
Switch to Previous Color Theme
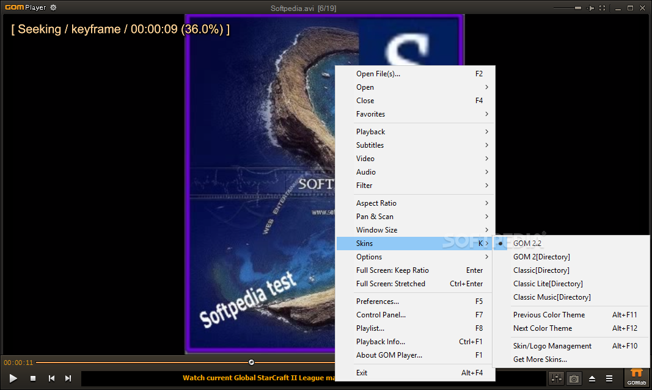pos(571,315)
